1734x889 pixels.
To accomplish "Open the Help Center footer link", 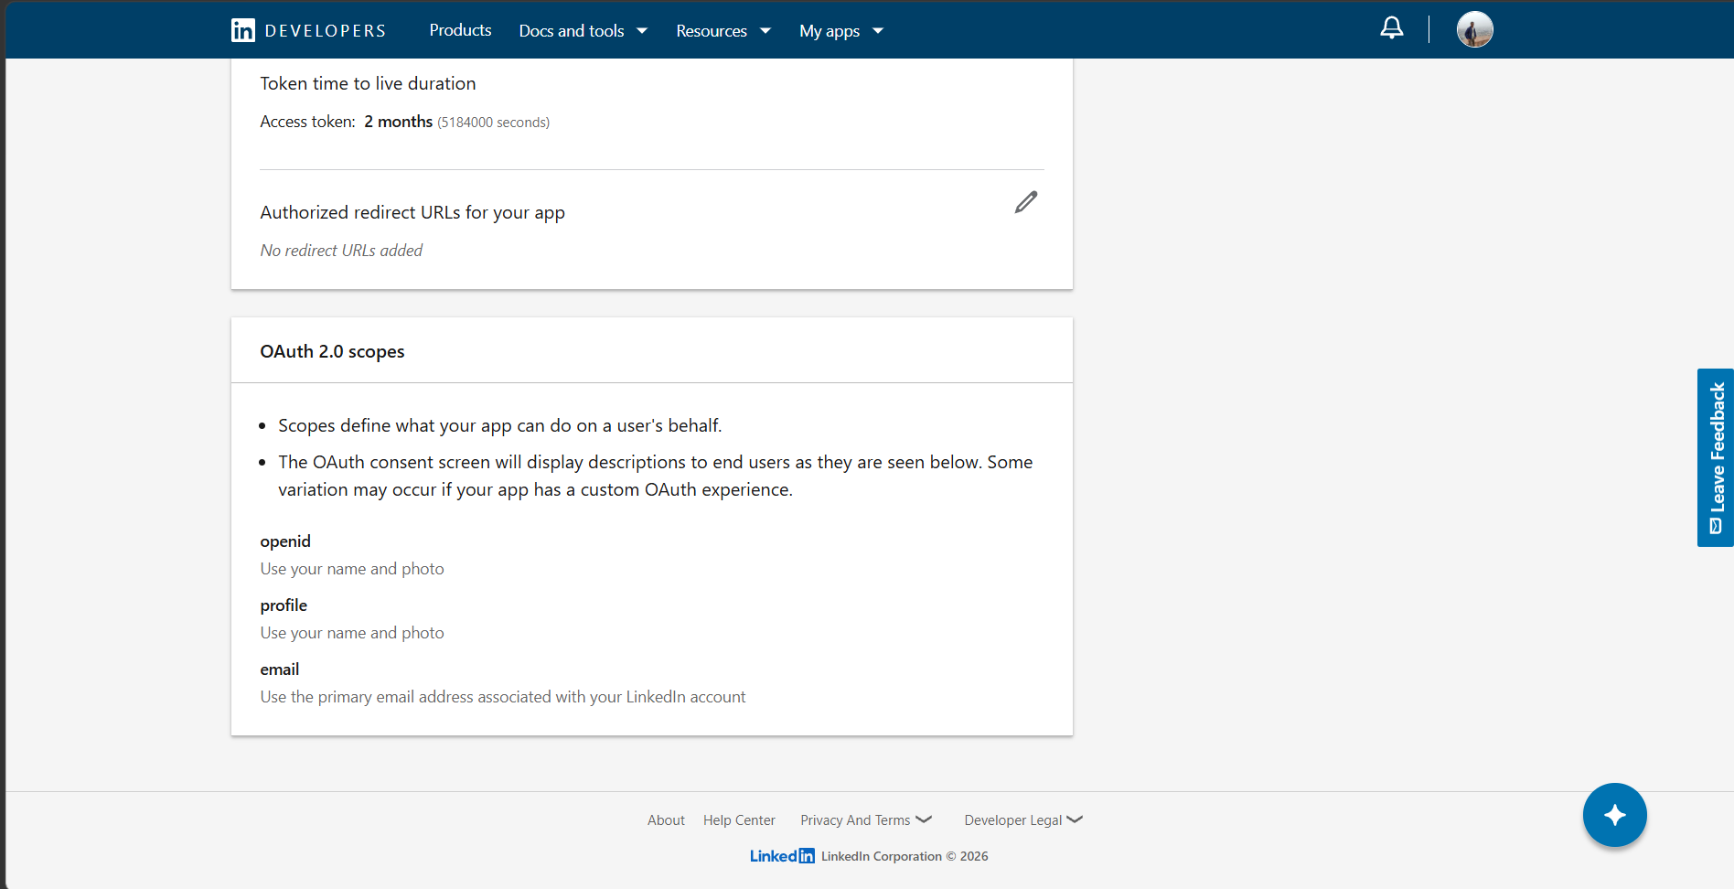I will pos(739,820).
